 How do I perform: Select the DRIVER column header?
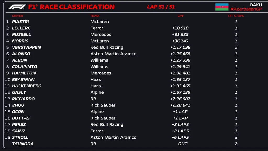click(x=18, y=16)
